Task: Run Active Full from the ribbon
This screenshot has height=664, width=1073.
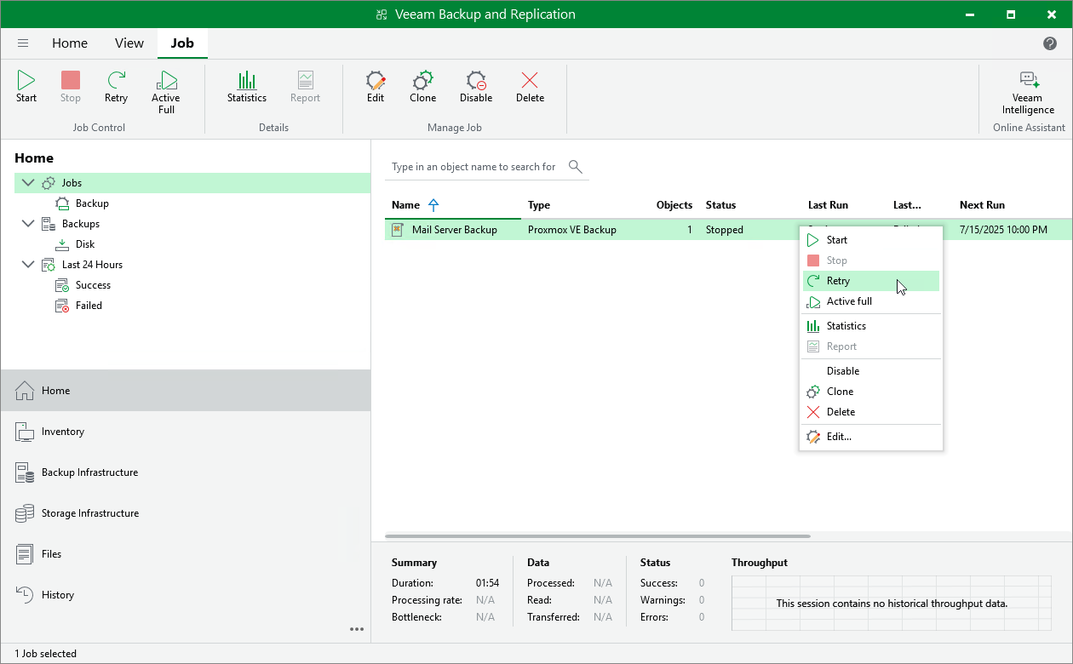Action: click(166, 92)
